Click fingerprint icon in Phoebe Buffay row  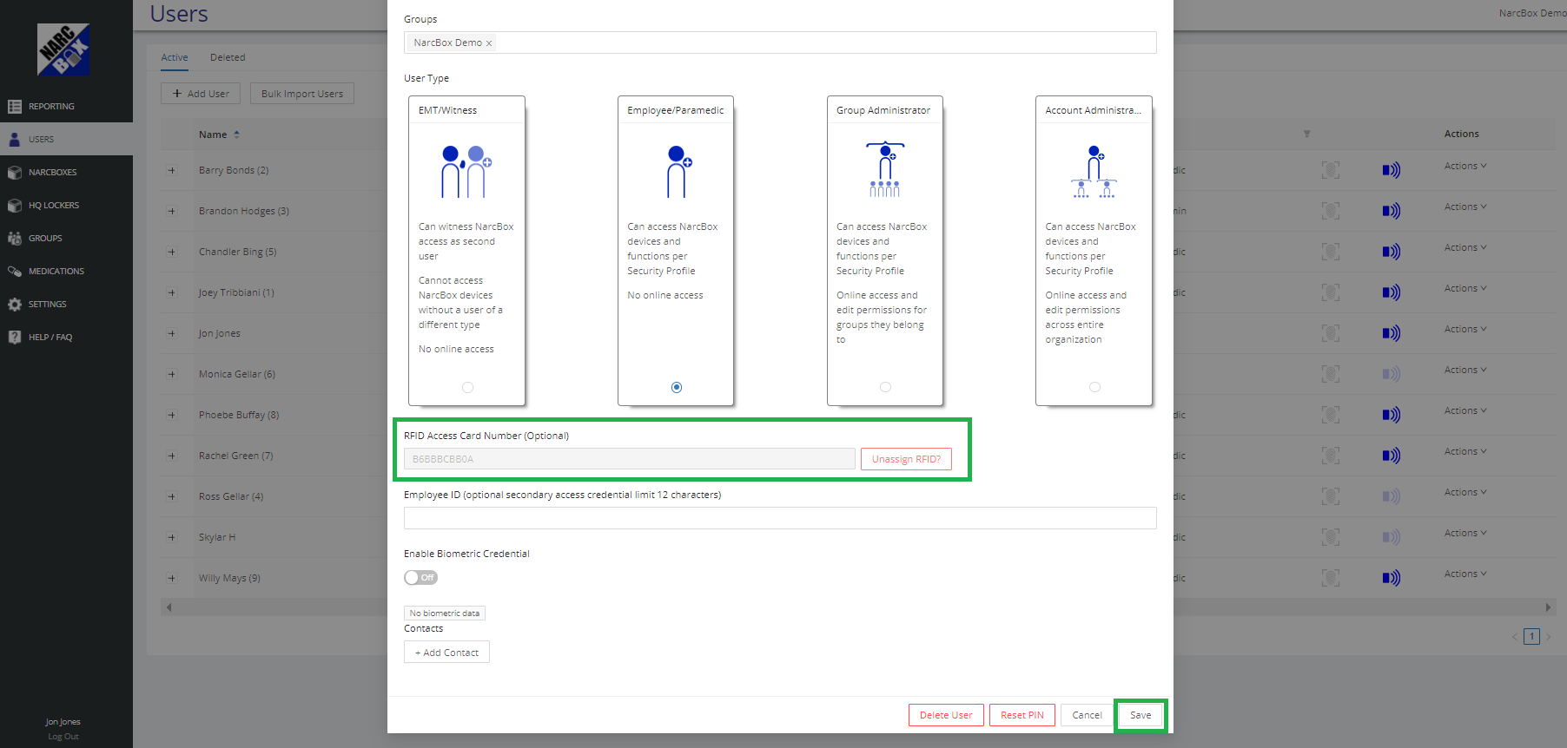click(x=1331, y=415)
